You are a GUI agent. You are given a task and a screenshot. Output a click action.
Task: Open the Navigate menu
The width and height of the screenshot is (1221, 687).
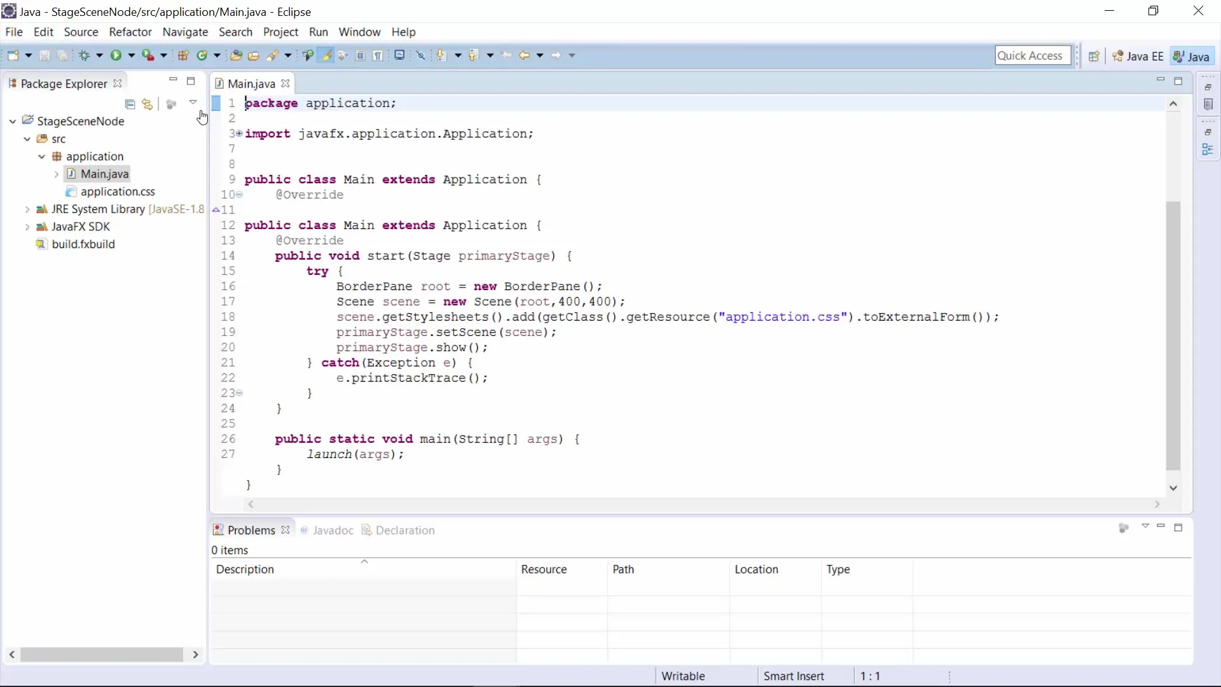click(185, 32)
